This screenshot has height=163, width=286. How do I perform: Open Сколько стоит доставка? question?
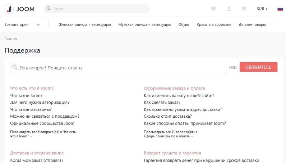[168, 116]
